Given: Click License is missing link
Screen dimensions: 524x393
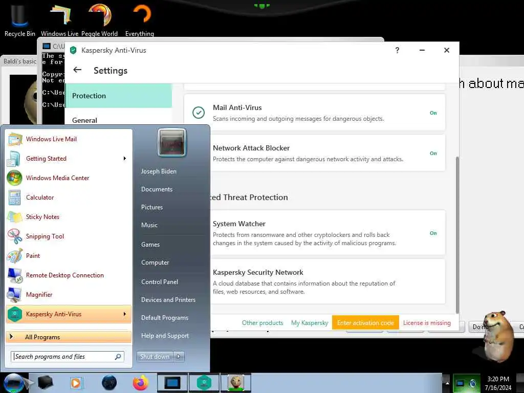Looking at the screenshot, I should [427, 323].
